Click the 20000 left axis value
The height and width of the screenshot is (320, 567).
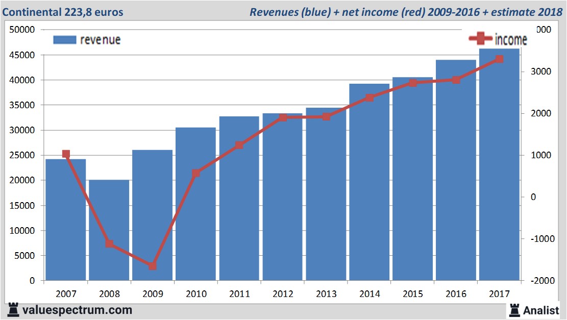tap(22, 180)
